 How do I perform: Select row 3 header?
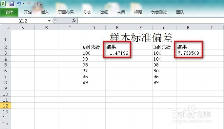coord(6,53)
